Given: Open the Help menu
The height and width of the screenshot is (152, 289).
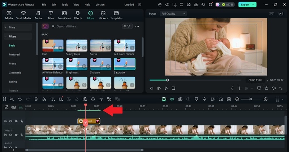Looking at the screenshot, I should coord(87,5).
